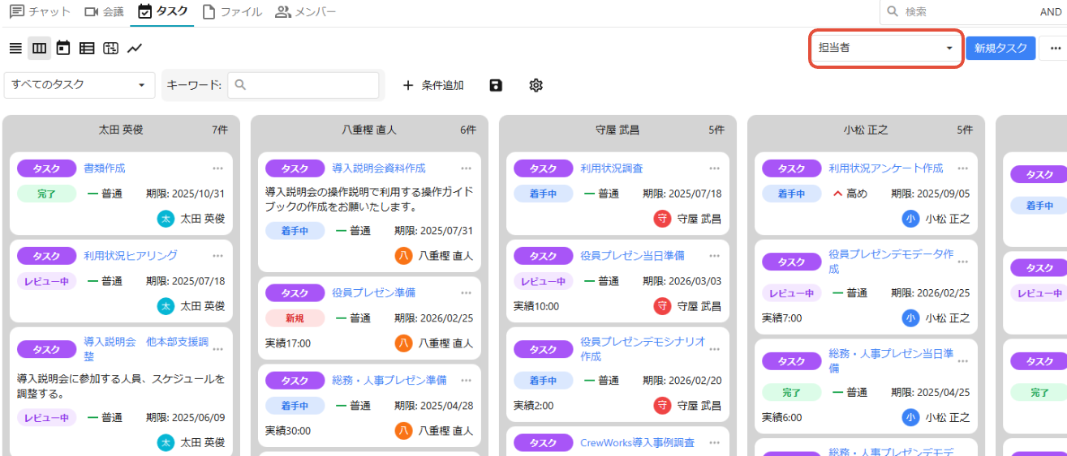The image size is (1067, 456).
Task: Switch to the チャット tab
Action: [39, 12]
